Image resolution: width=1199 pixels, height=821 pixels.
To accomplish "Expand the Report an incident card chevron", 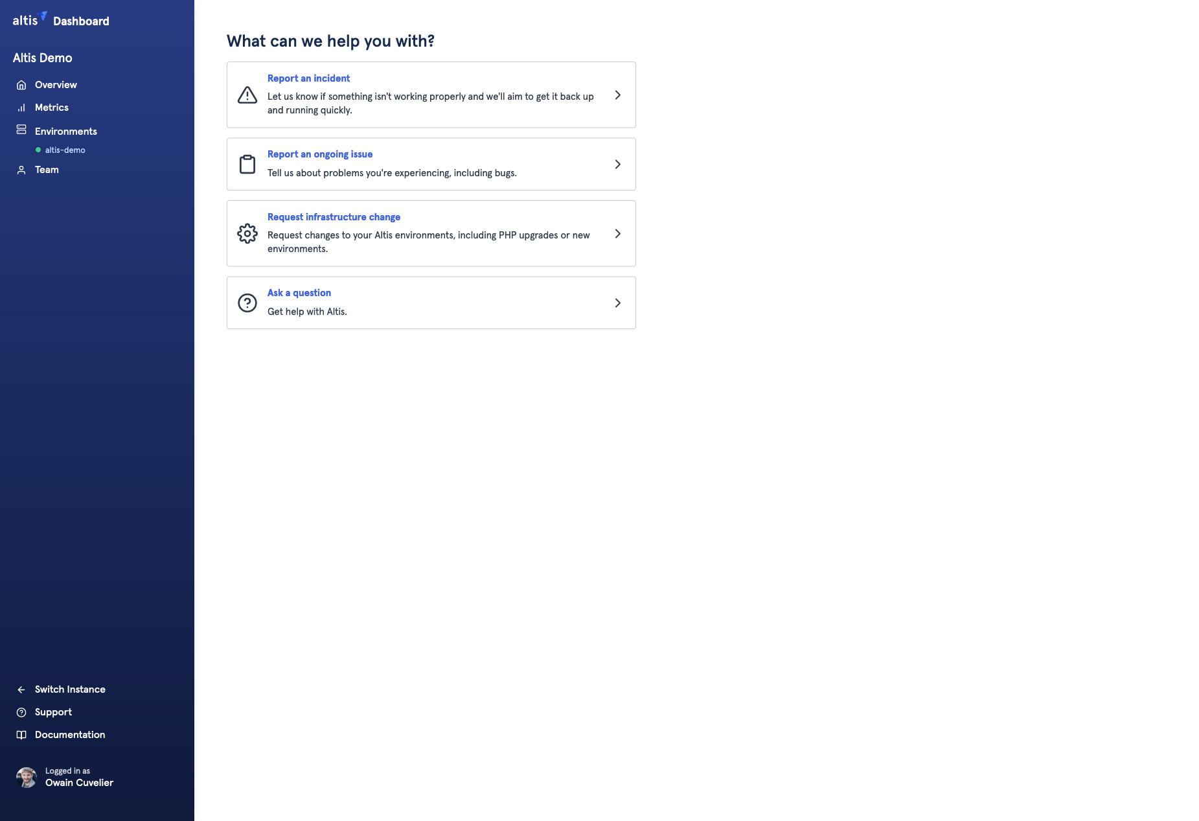I will point(617,95).
